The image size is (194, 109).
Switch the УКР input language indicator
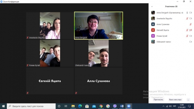(175, 106)
